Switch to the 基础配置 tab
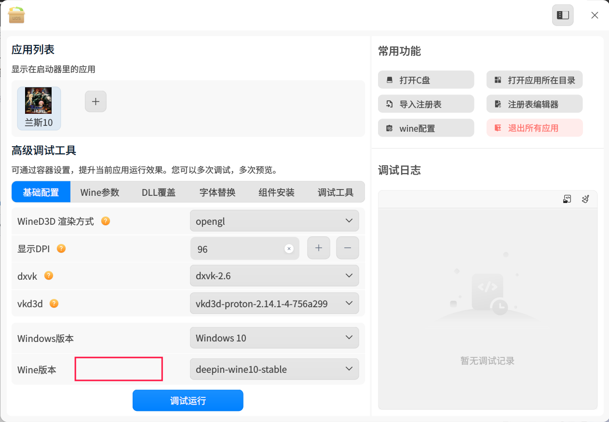Viewport: 609px width, 422px height. (41, 192)
